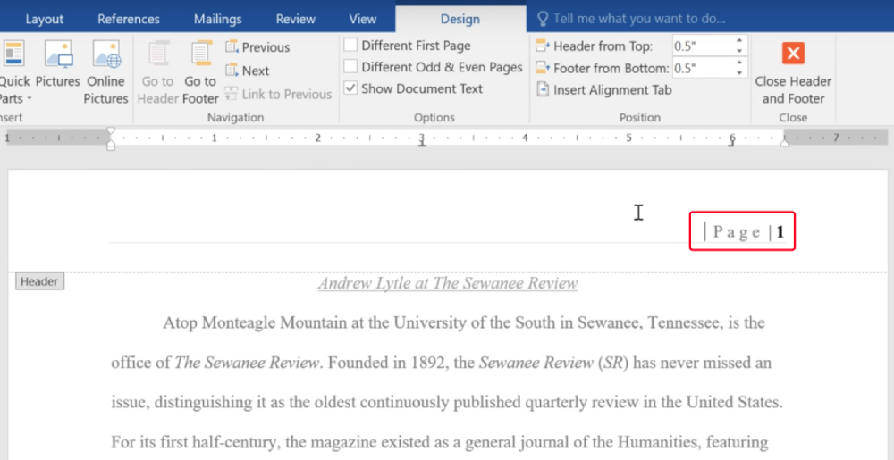Increase Header from Top value
The height and width of the screenshot is (460, 894).
pos(739,41)
